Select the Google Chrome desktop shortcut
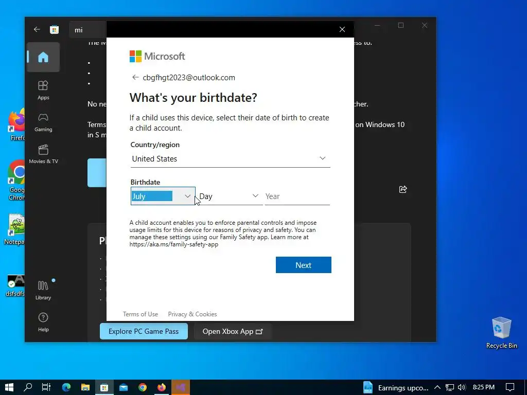Screen dimensions: 527x395 (x=16, y=181)
